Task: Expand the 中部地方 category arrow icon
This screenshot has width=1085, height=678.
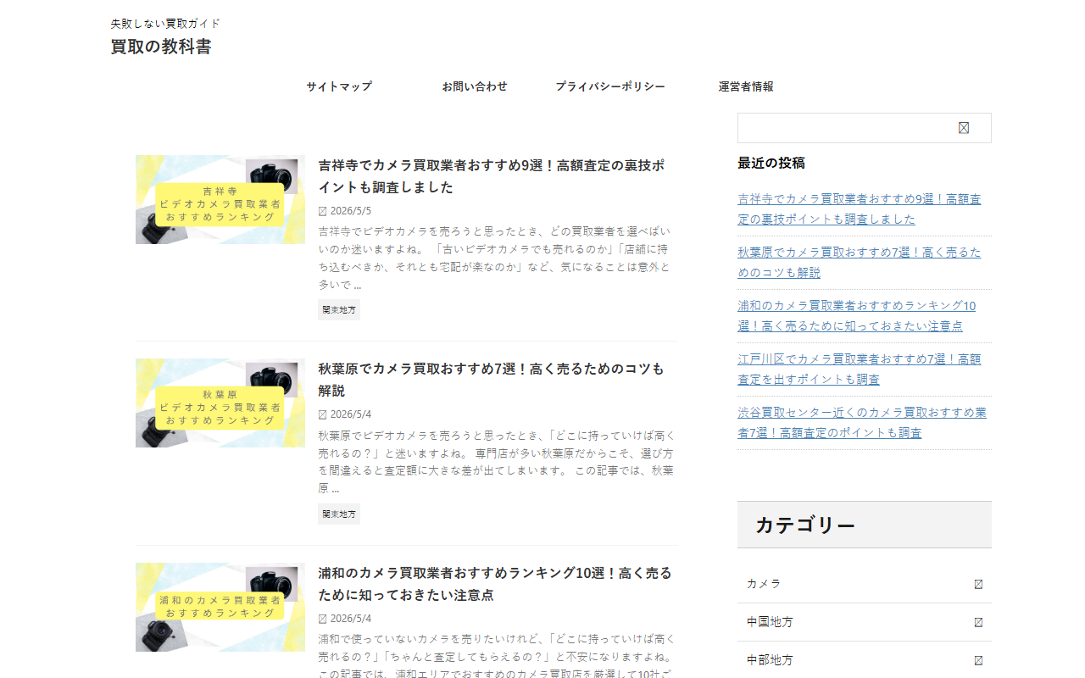Action: [978, 660]
